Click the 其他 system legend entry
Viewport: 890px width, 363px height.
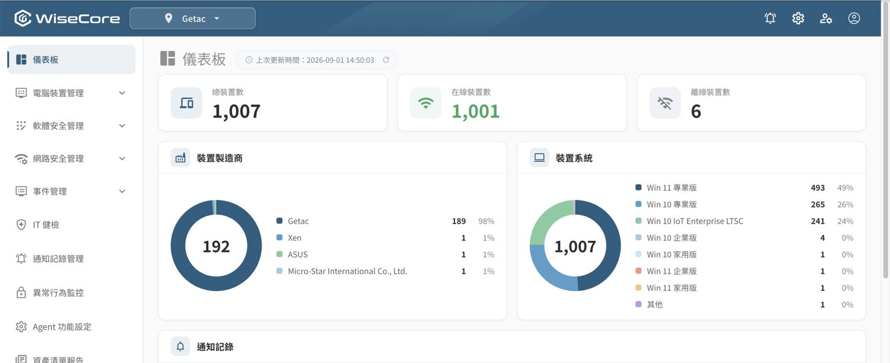point(744,304)
